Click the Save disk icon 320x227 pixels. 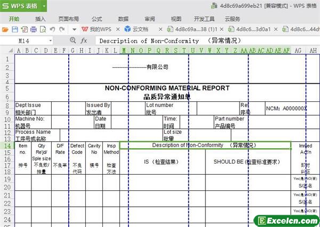14,29
